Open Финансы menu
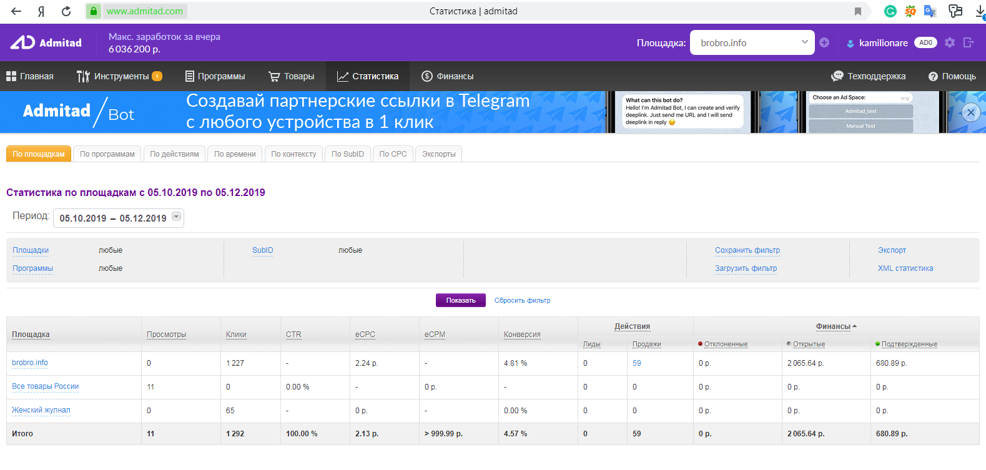 [x=448, y=76]
